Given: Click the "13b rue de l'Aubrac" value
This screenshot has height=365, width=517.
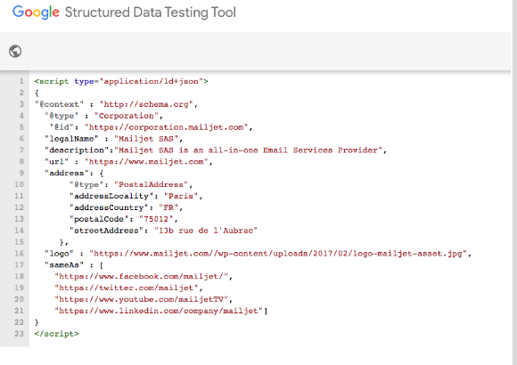Looking at the screenshot, I should tap(206, 231).
